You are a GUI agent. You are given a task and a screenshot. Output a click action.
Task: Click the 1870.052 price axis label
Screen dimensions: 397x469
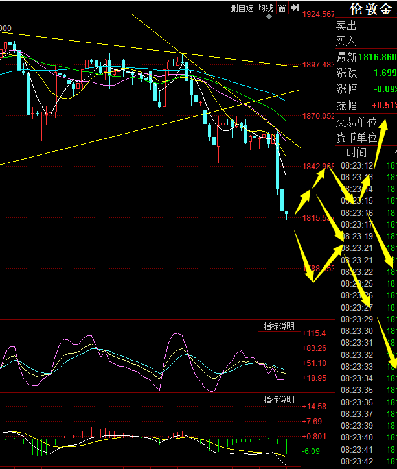[319, 115]
